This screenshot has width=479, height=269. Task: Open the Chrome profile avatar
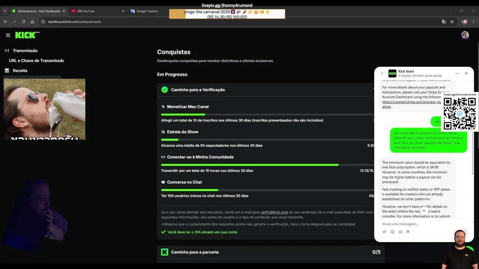pos(464,22)
